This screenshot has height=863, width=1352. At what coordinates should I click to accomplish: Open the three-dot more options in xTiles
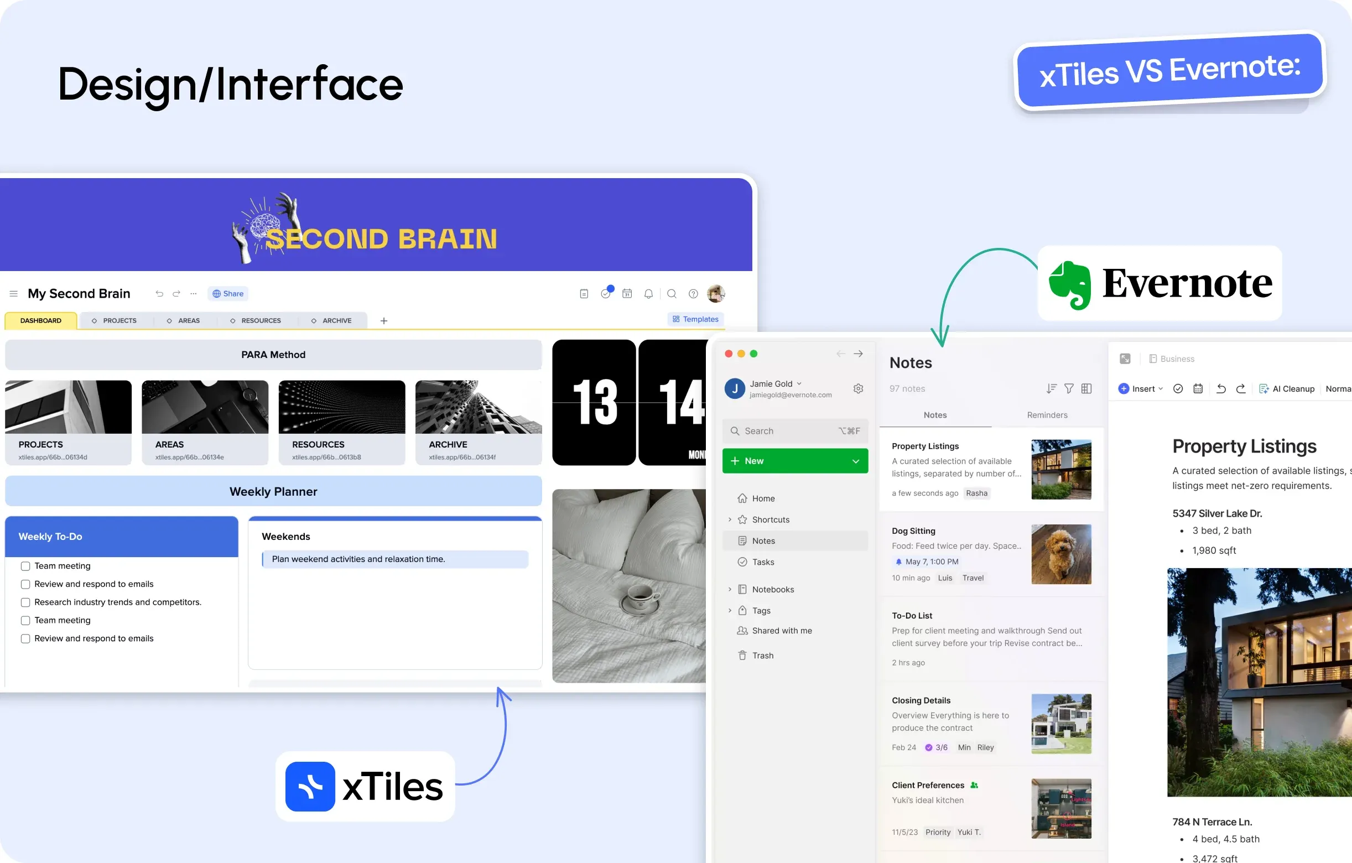194,294
